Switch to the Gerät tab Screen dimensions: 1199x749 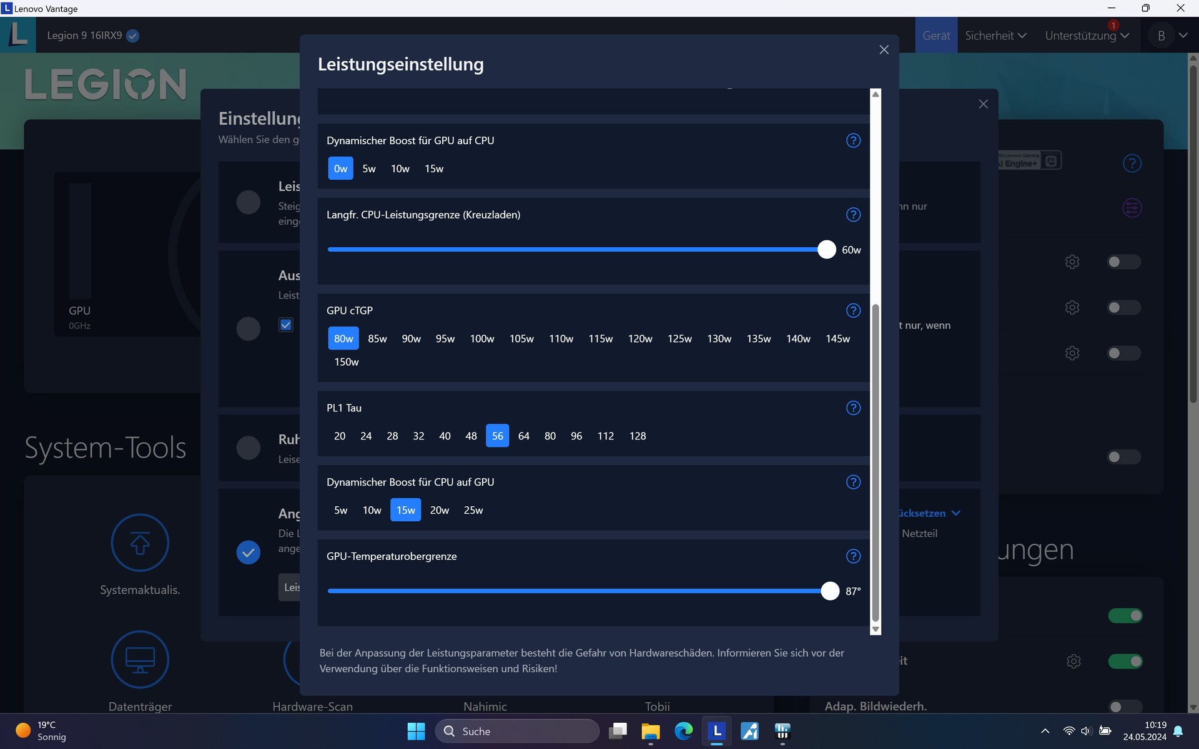[936, 36]
